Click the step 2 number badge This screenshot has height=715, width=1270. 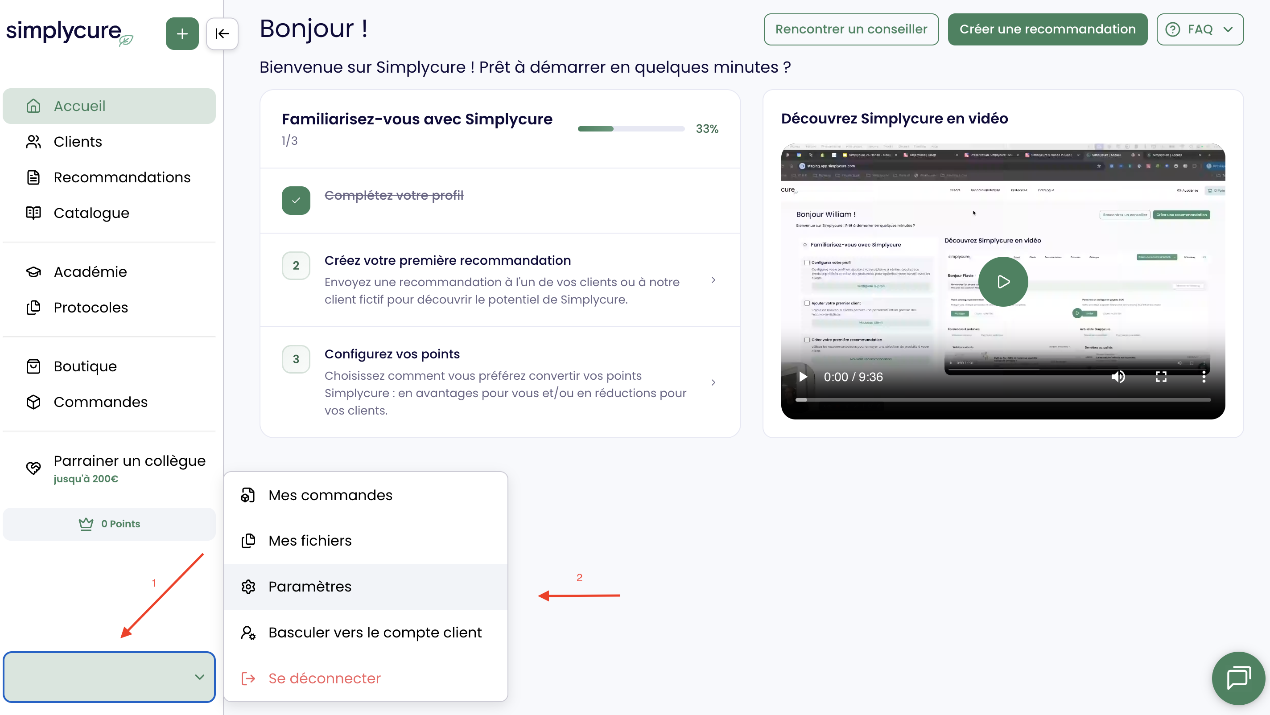[296, 266]
